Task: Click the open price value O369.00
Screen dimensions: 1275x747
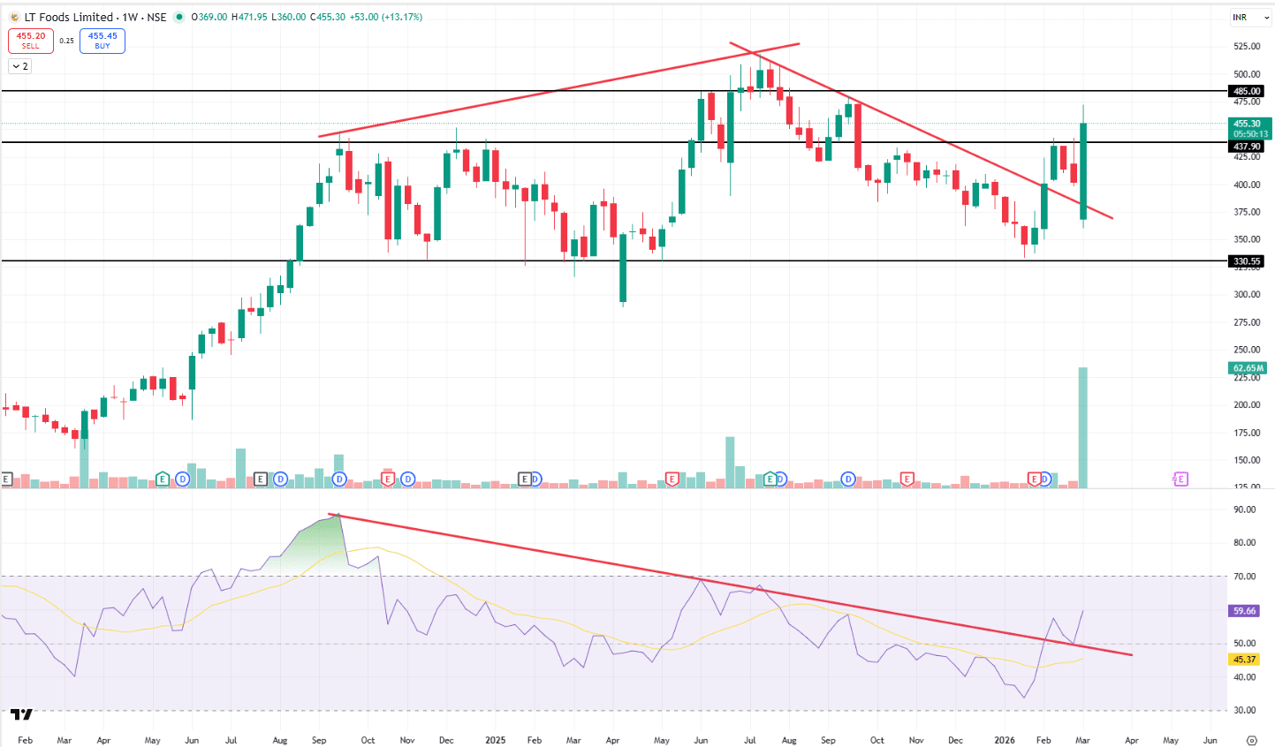Action: click(209, 17)
